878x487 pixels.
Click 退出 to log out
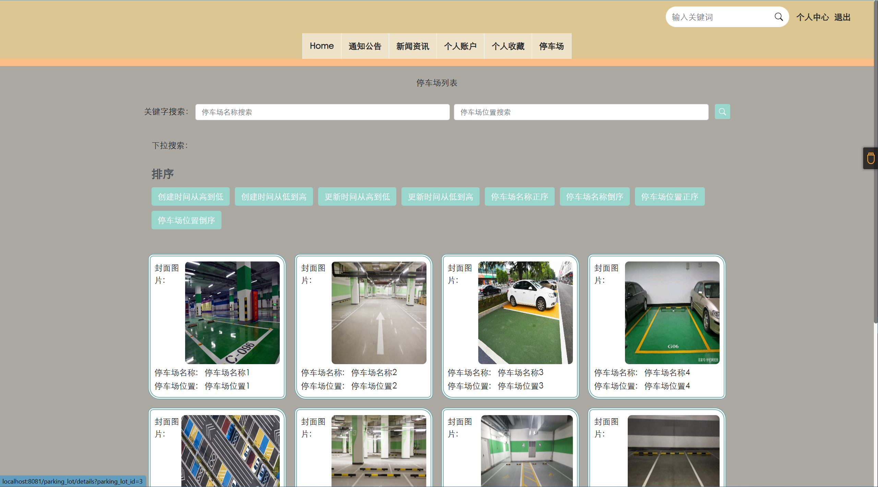[x=842, y=17]
